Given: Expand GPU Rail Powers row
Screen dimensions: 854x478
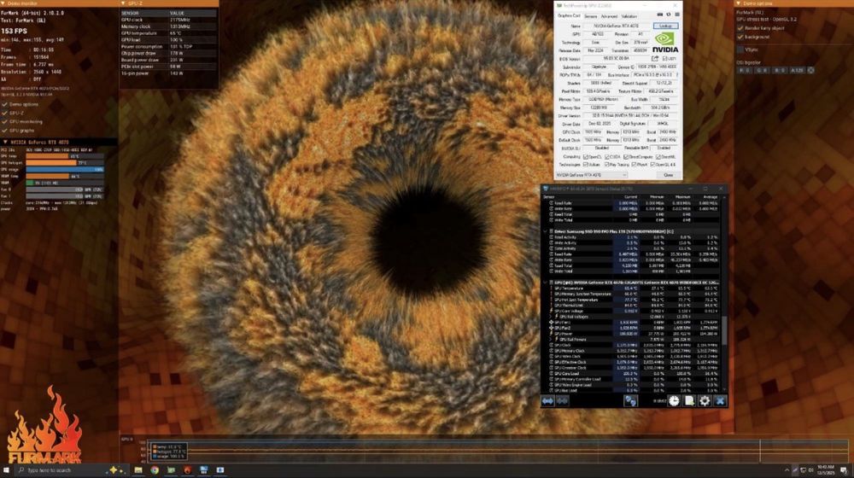Looking at the screenshot, I should 551,339.
